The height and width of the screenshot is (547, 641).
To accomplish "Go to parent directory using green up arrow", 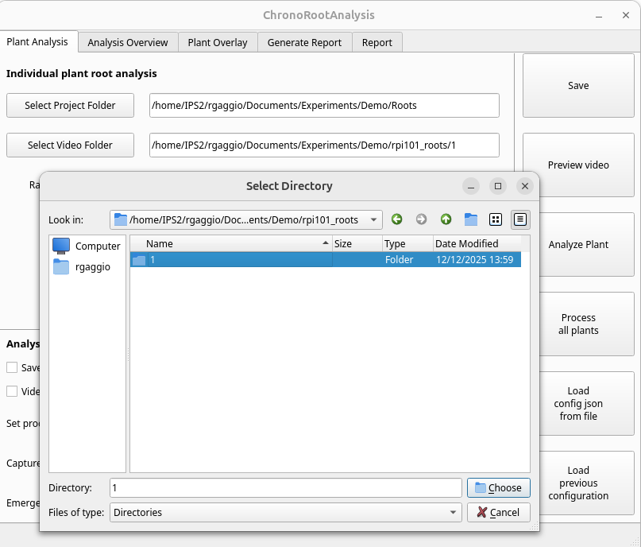I will pyautogui.click(x=446, y=219).
